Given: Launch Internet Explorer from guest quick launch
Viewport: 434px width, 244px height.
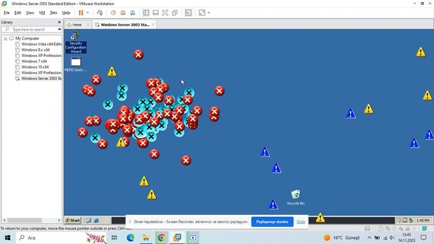Looking at the screenshot, I should tap(96, 220).
